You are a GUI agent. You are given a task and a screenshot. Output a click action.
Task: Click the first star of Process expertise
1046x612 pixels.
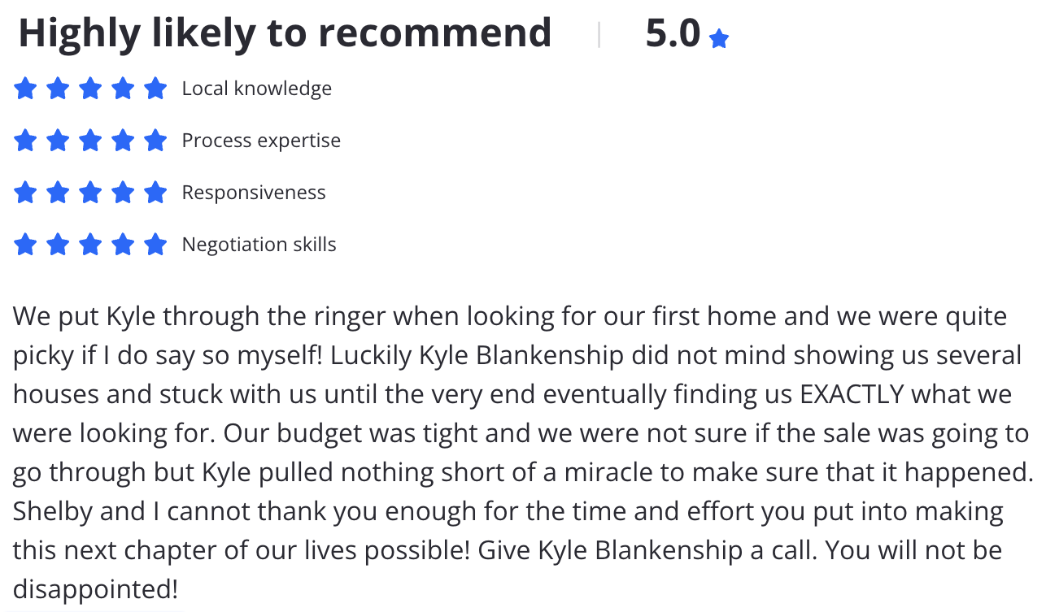click(25, 140)
